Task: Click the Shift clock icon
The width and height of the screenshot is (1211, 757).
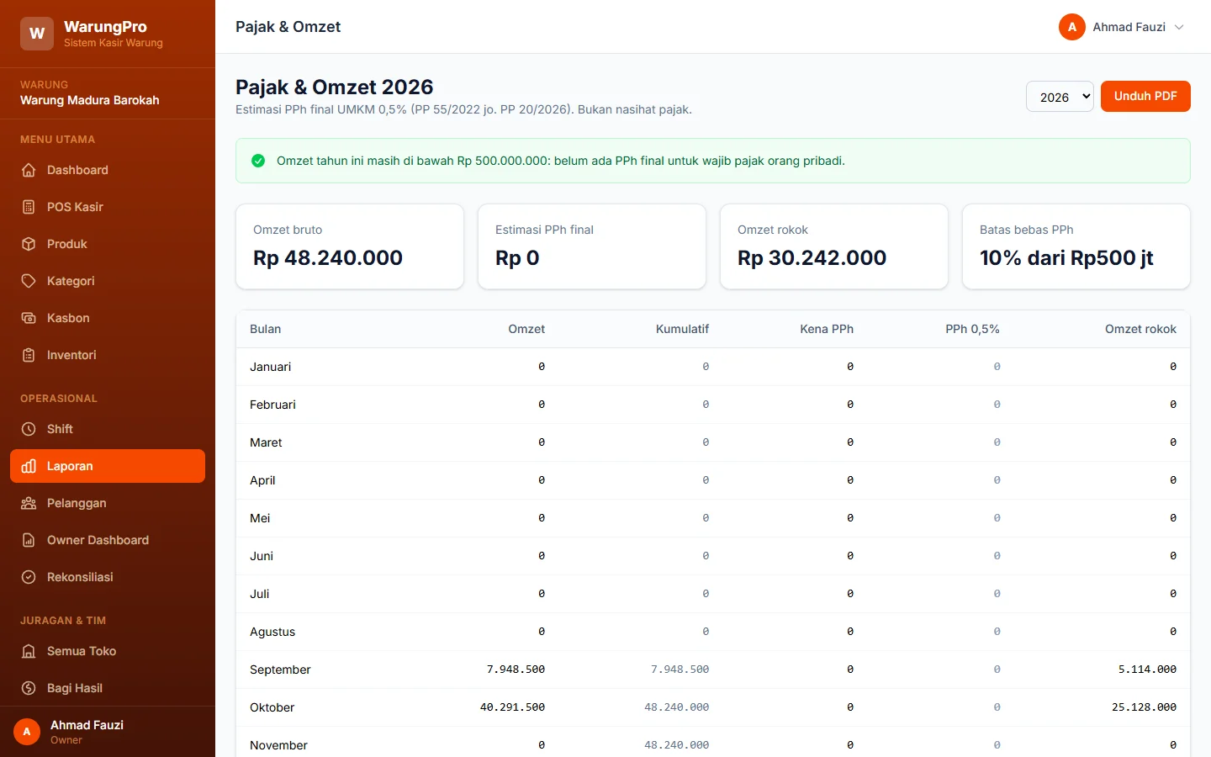Action: pyautogui.click(x=29, y=429)
